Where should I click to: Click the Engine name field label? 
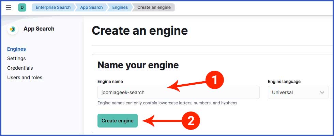[x=110, y=82]
